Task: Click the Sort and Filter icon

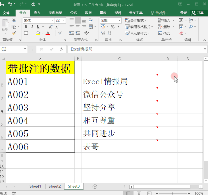Action: (x=191, y=20)
